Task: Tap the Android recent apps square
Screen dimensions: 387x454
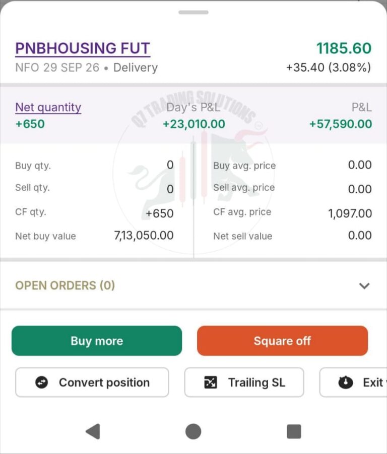Action: click(x=294, y=431)
